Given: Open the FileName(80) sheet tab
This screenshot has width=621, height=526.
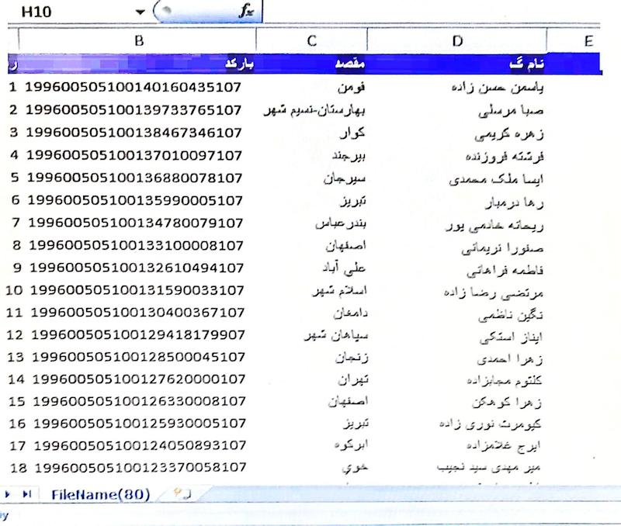Looking at the screenshot, I should click(101, 495).
